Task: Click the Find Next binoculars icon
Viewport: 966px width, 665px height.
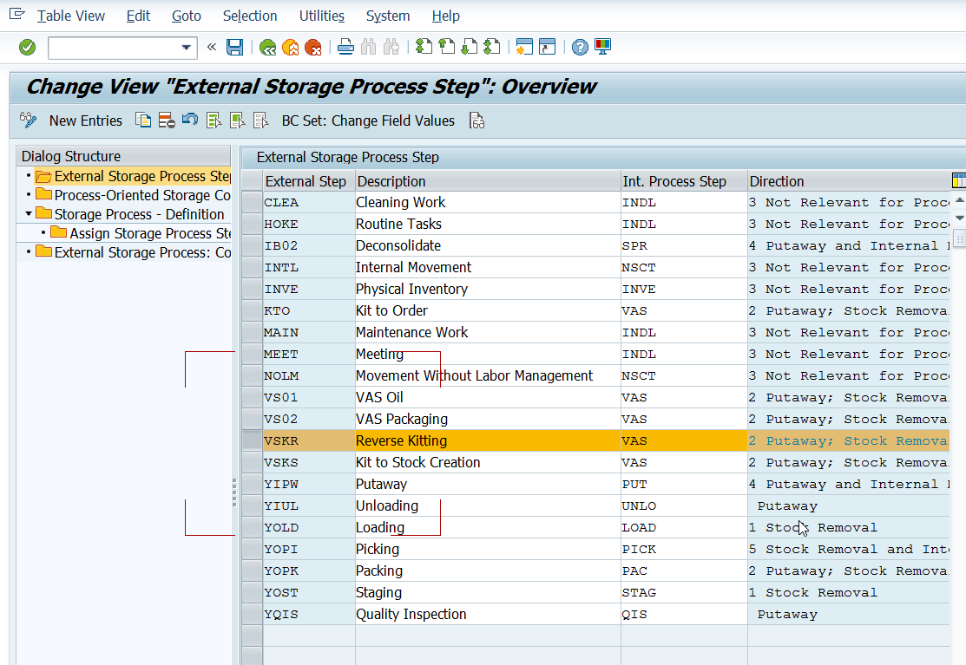Action: click(x=391, y=48)
